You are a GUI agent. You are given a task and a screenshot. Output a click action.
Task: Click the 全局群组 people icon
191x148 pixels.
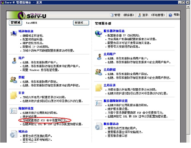(99, 72)
